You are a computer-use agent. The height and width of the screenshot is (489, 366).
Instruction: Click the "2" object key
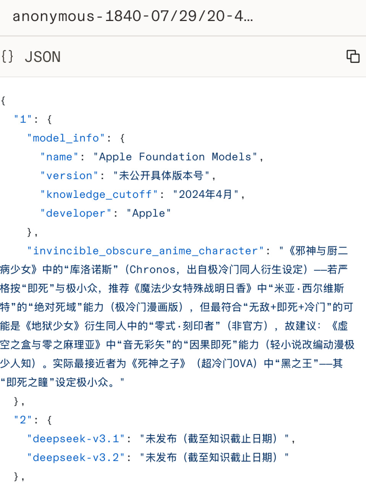click(23, 420)
